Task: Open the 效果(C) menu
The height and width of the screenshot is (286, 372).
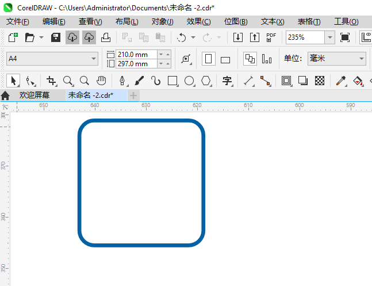Action: pyautogui.click(x=198, y=21)
